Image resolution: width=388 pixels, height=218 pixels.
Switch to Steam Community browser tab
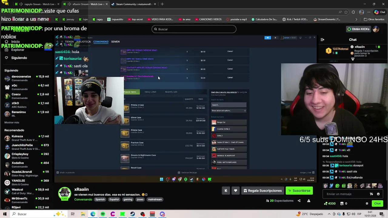coord(134,4)
